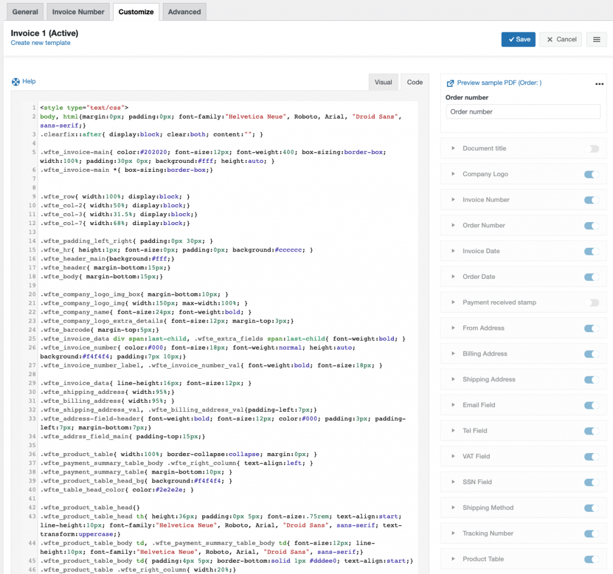This screenshot has height=574, width=613.
Task: Click the Help lifebuoy icon
Action: click(16, 82)
